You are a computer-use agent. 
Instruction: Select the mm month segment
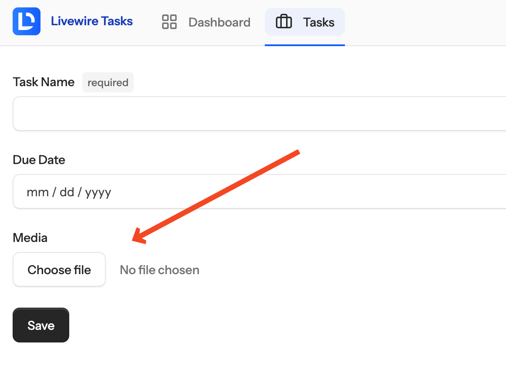pyautogui.click(x=37, y=192)
